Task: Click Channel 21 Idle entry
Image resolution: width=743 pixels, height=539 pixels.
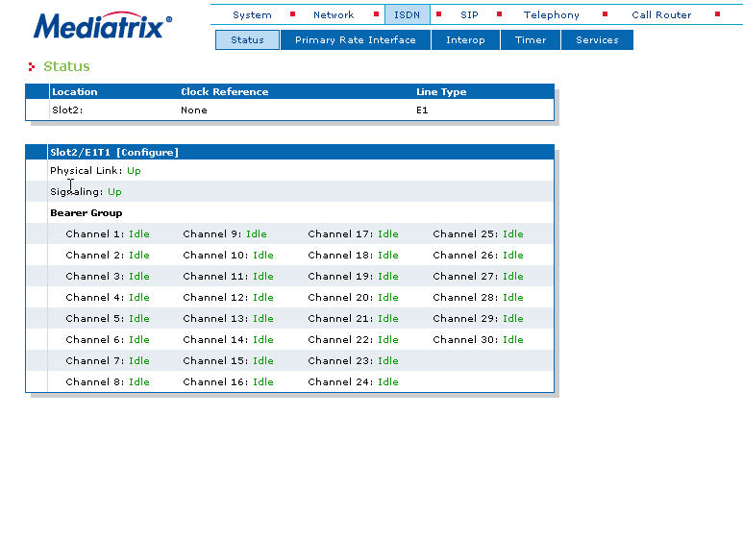Action: [353, 318]
